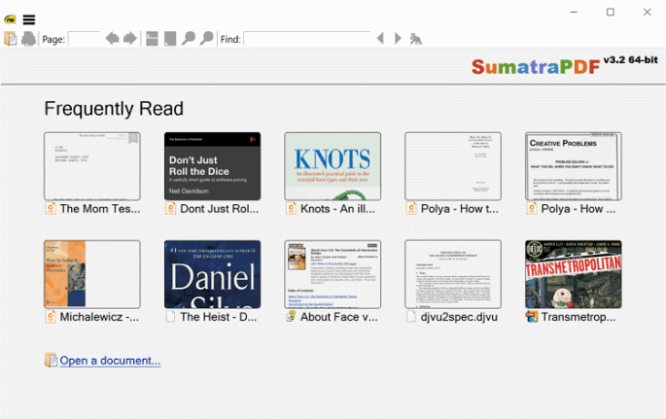Click folder icon beside Open a document

tap(51, 360)
